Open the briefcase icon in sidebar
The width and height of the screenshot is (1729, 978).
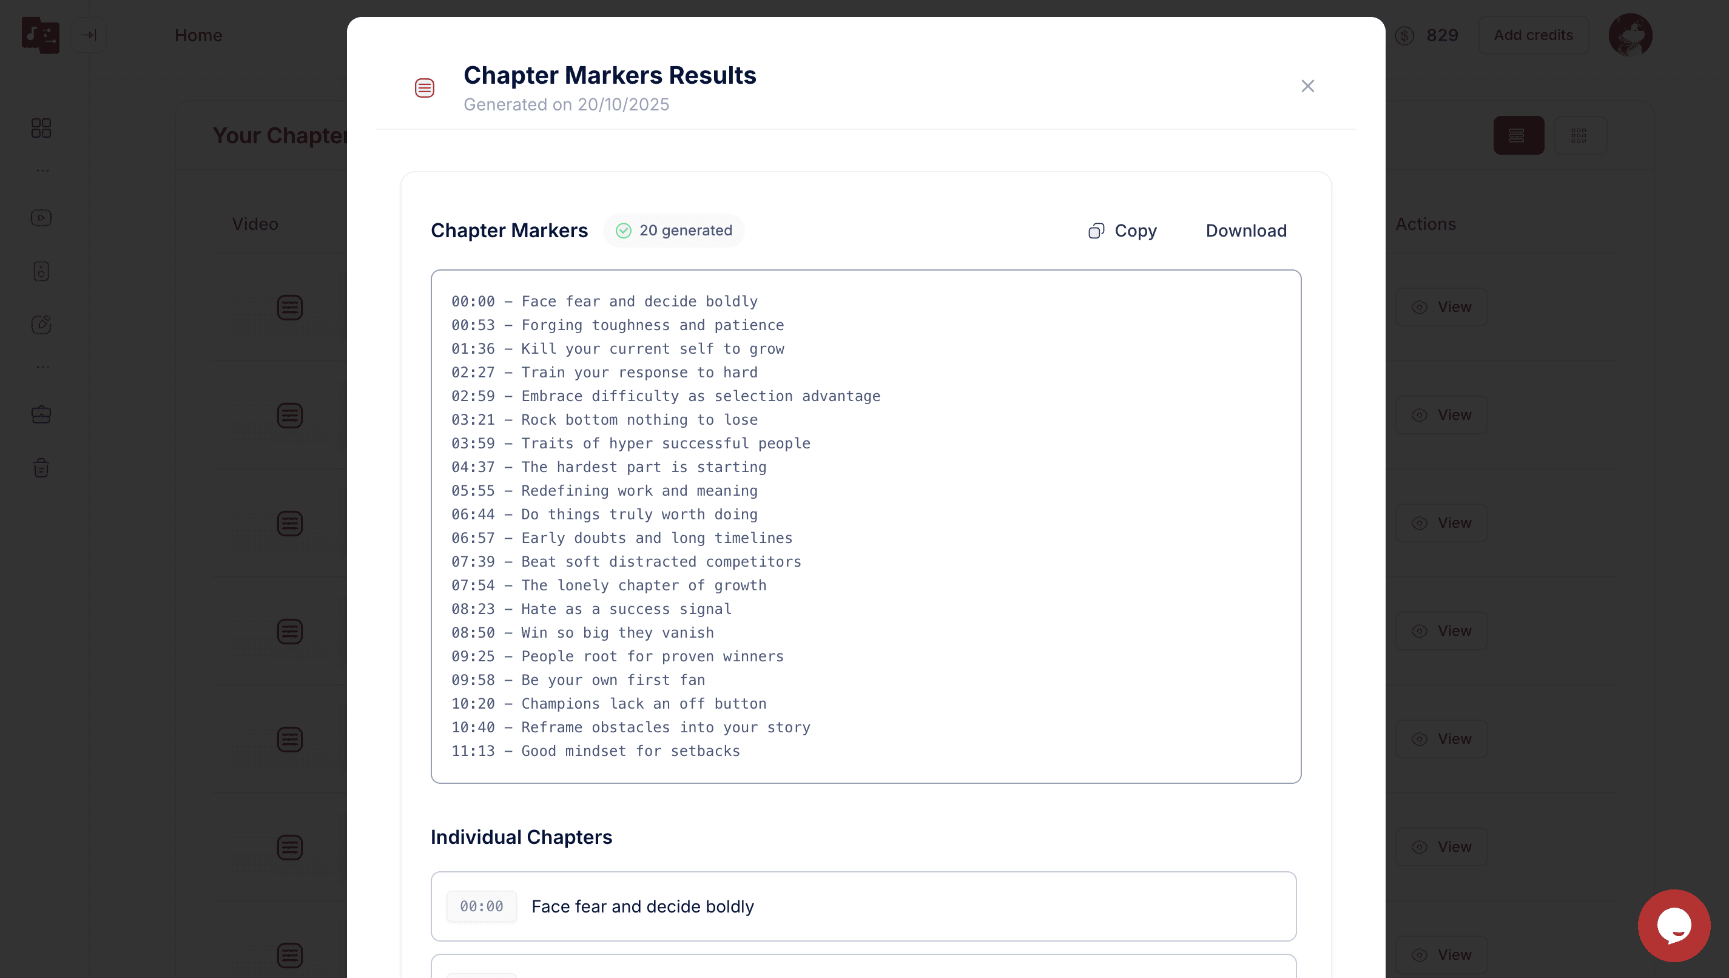click(x=41, y=414)
